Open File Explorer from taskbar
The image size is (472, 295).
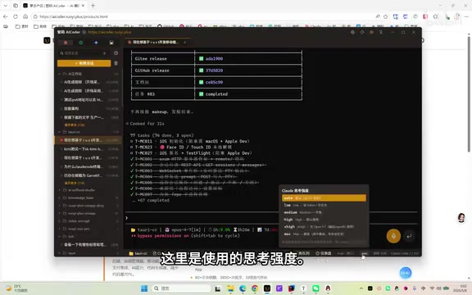coord(230,288)
